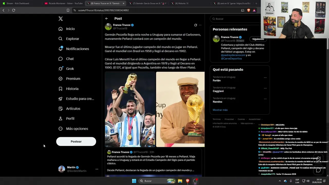
Task: Show hidden system tray icons
Action: pyautogui.click(x=280, y=181)
